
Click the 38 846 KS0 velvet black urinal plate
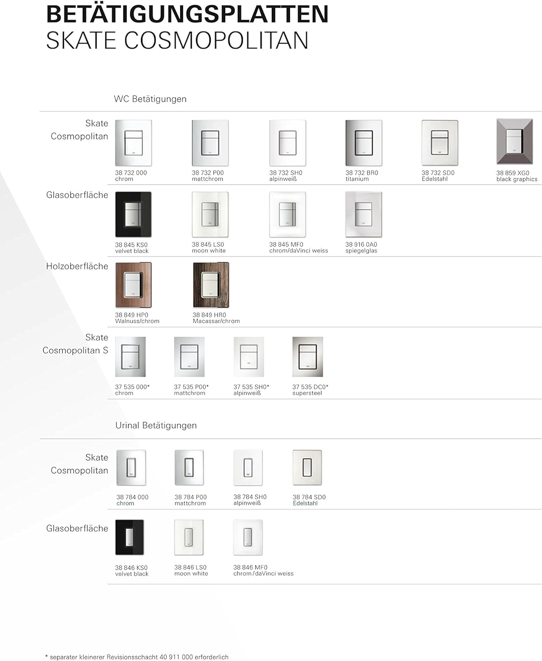(130, 538)
